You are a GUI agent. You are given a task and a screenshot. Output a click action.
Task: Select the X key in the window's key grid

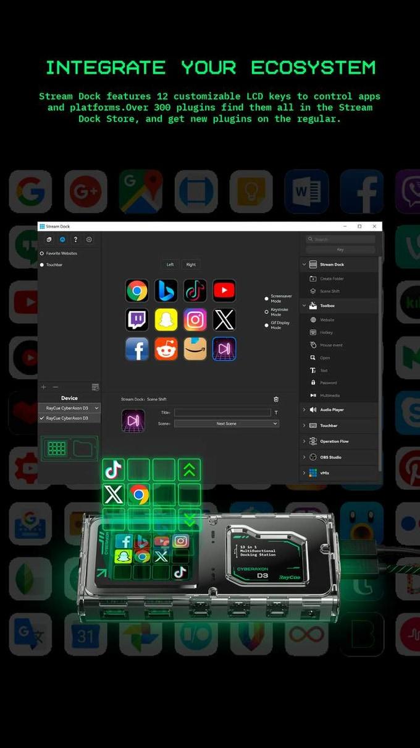[x=224, y=319]
